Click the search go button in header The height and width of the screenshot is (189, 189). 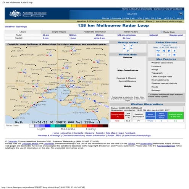click(x=181, y=14)
